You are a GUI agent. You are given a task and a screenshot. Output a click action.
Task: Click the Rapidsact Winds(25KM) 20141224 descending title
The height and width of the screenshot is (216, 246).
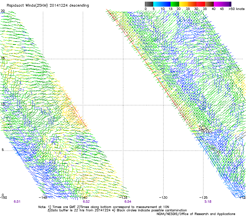[x=48, y=6]
